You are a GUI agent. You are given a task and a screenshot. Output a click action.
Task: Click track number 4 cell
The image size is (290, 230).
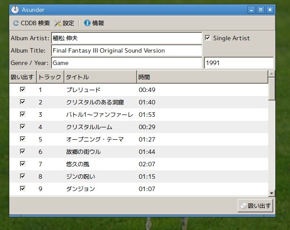(x=40, y=127)
